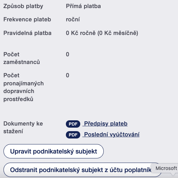Open the Předpisy plateb document link
Screen dimensions: 178x178
pyautogui.click(x=105, y=124)
